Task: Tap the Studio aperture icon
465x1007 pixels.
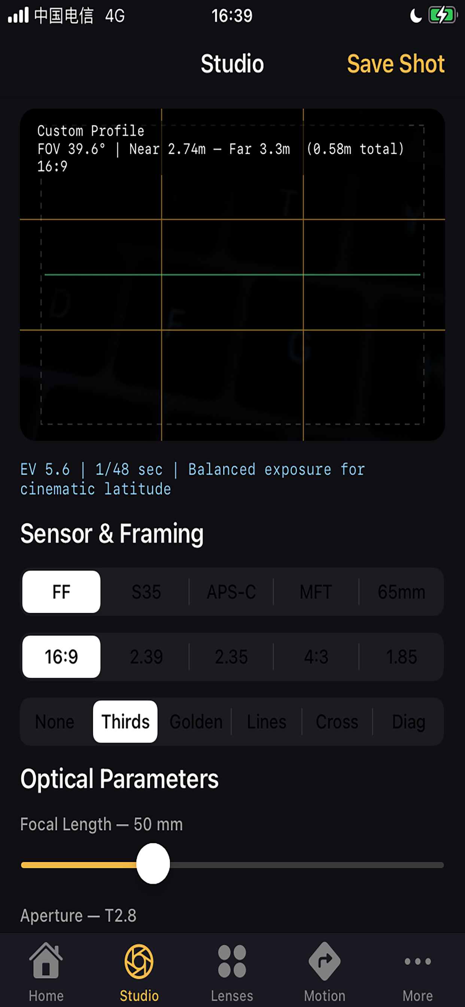Action: point(139,961)
